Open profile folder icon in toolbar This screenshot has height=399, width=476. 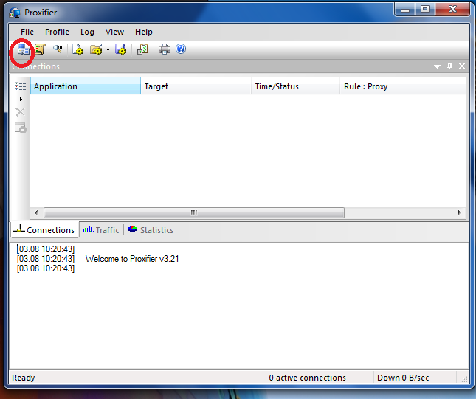96,49
